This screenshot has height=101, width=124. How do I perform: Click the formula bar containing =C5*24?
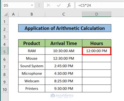click(100, 6)
